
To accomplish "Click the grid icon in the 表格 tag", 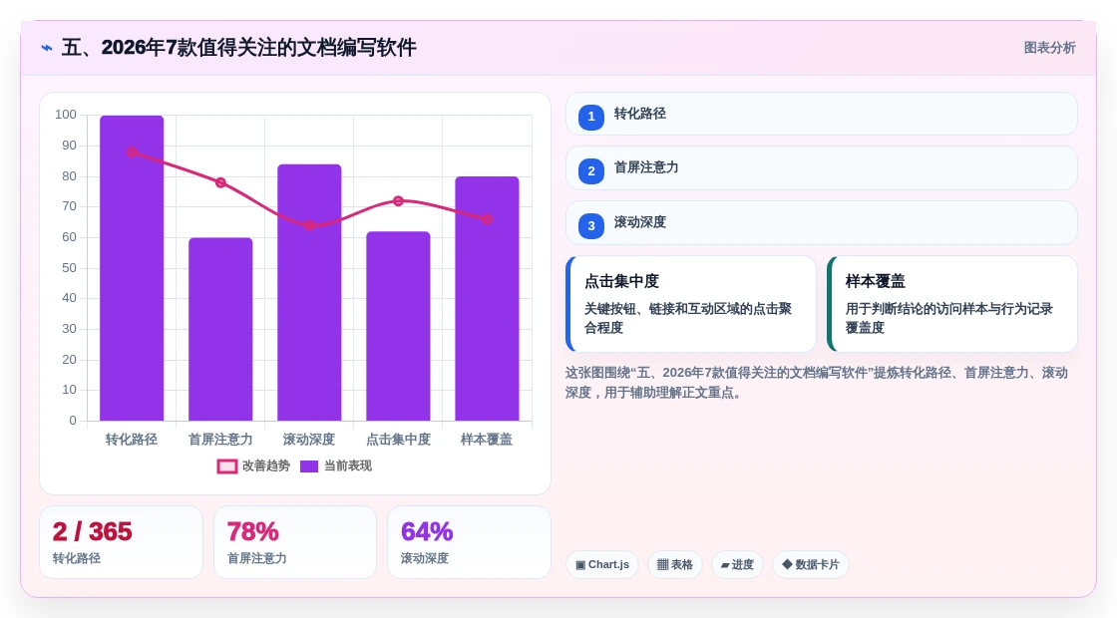I will point(662,564).
